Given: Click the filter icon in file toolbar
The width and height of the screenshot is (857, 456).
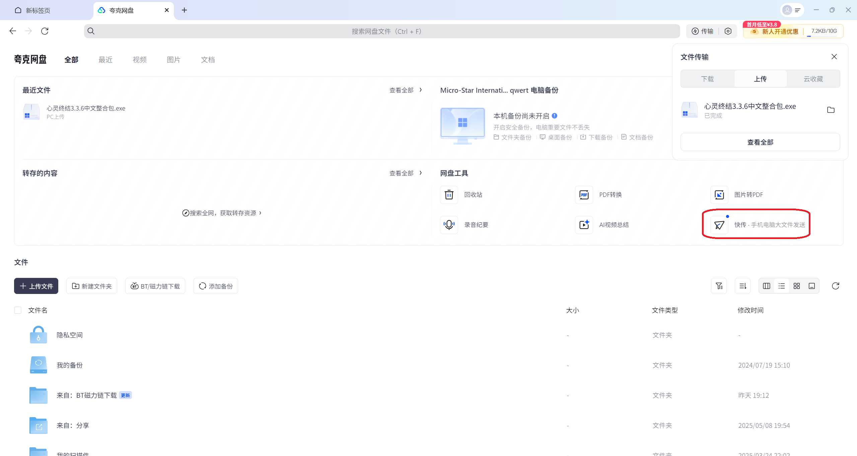Looking at the screenshot, I should tap(719, 286).
